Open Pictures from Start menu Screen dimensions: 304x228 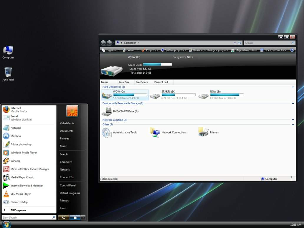tap(65, 138)
